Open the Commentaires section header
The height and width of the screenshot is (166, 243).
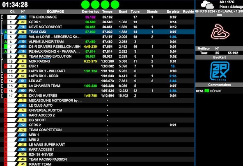click(x=219, y=85)
